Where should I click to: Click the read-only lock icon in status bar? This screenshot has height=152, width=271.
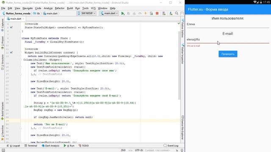pos(177,150)
